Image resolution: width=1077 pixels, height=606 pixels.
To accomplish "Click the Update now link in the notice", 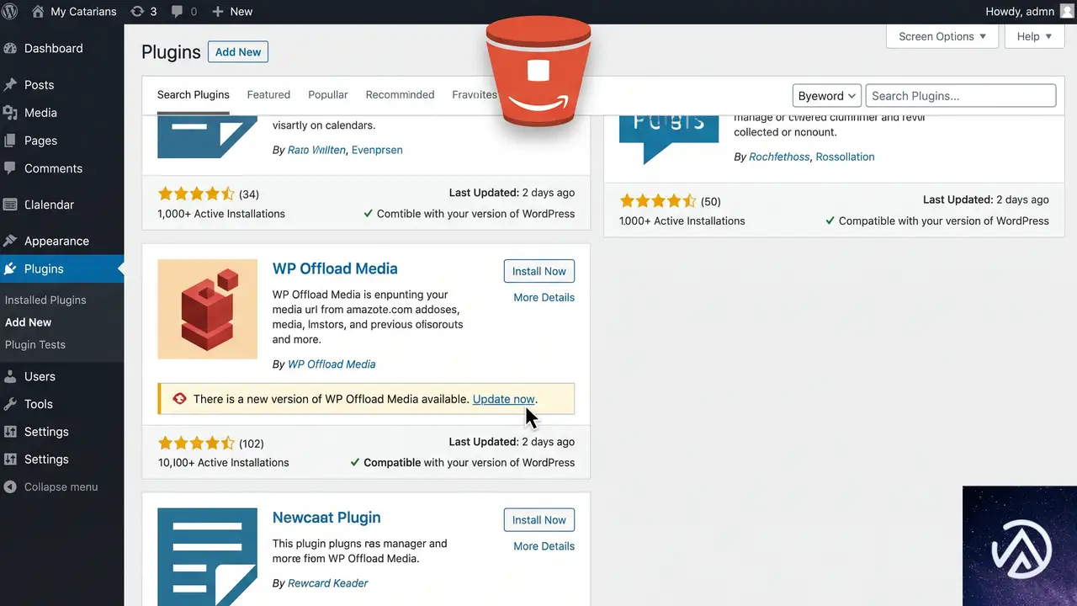I will click(x=504, y=399).
